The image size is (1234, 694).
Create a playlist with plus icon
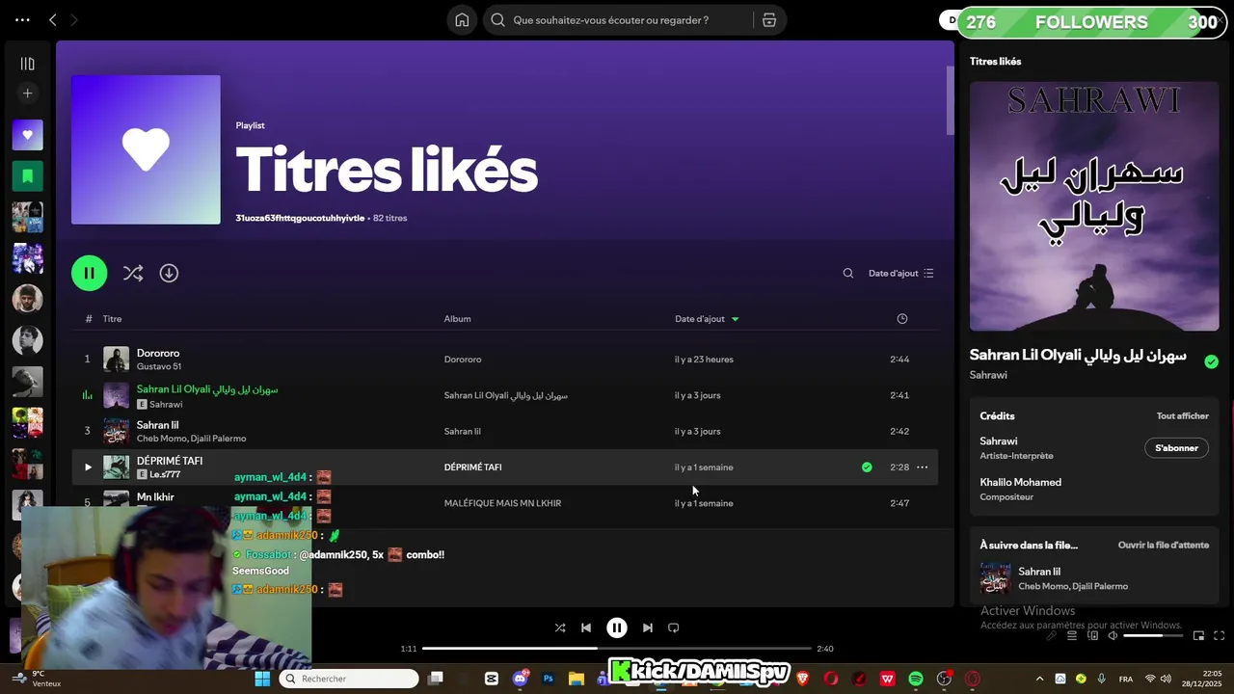click(x=27, y=93)
